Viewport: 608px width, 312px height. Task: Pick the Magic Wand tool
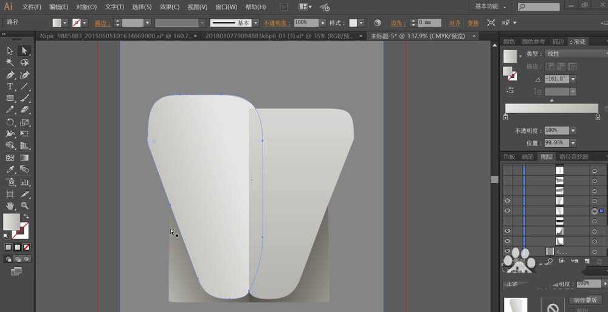pos(10,63)
